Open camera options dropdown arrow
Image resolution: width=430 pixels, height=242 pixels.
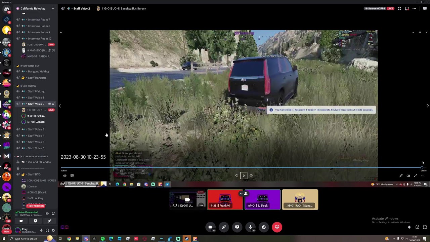point(214,231)
